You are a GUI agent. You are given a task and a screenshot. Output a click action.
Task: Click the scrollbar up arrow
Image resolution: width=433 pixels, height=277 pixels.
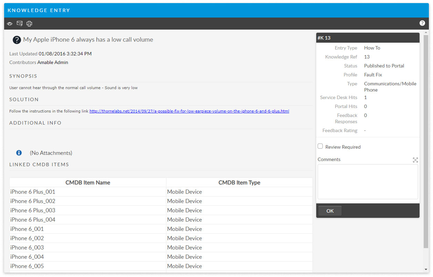[426, 32]
